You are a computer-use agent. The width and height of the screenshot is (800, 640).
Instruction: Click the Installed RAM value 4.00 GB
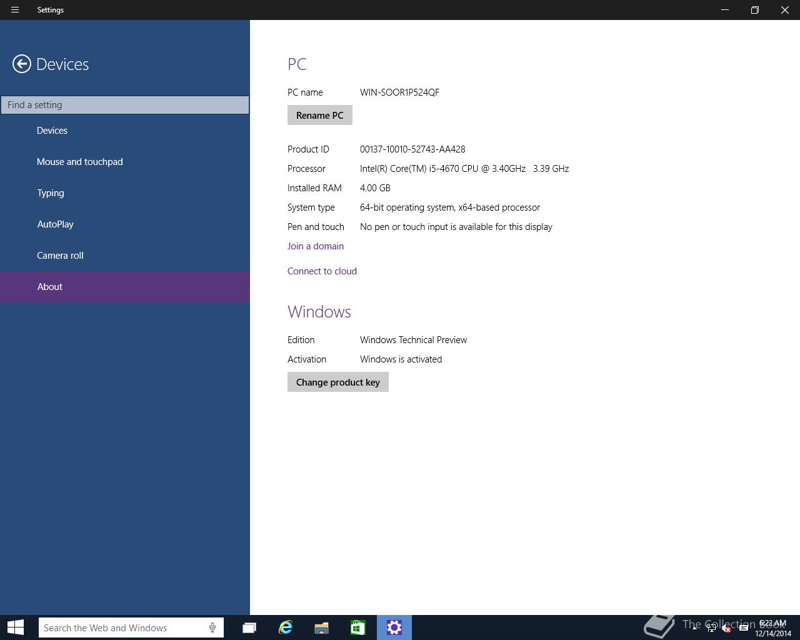[x=375, y=188]
